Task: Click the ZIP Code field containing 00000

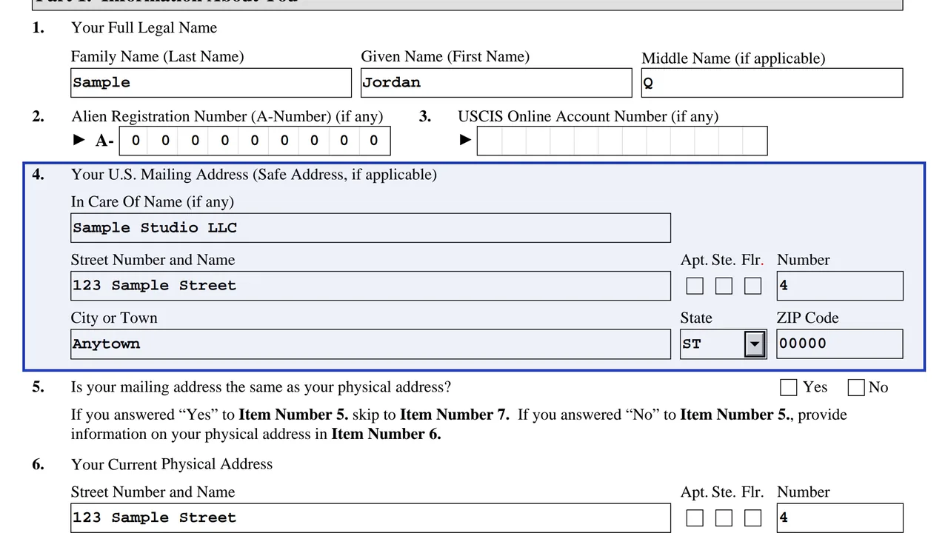Action: coord(840,344)
